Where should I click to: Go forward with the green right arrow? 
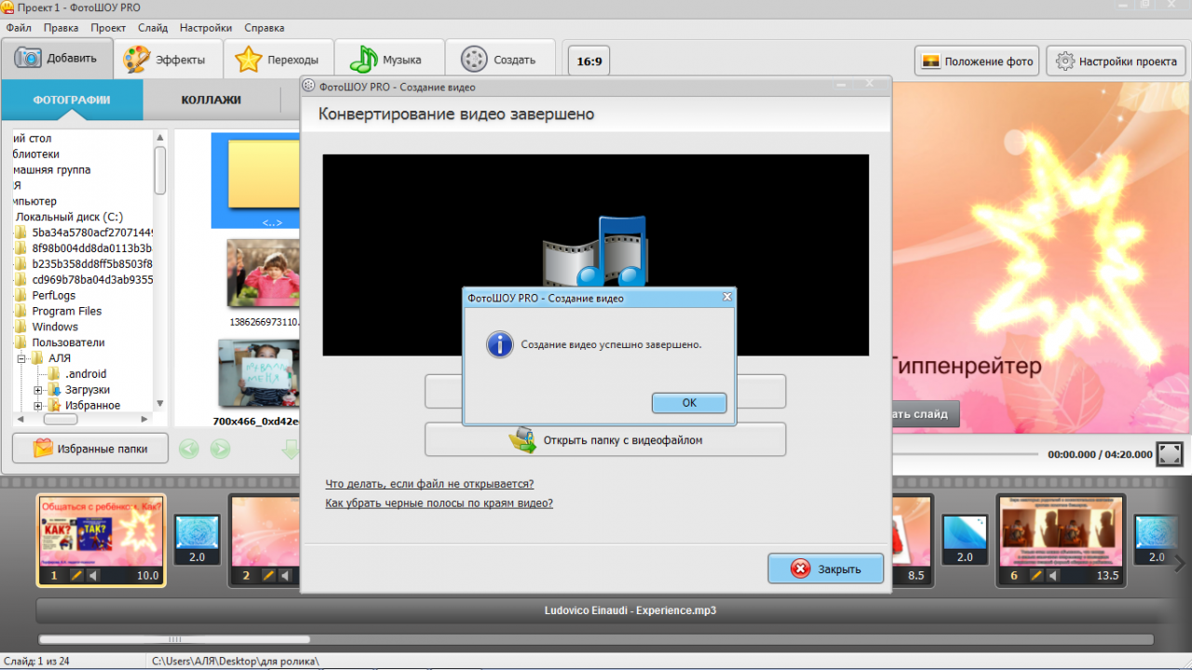click(x=220, y=449)
